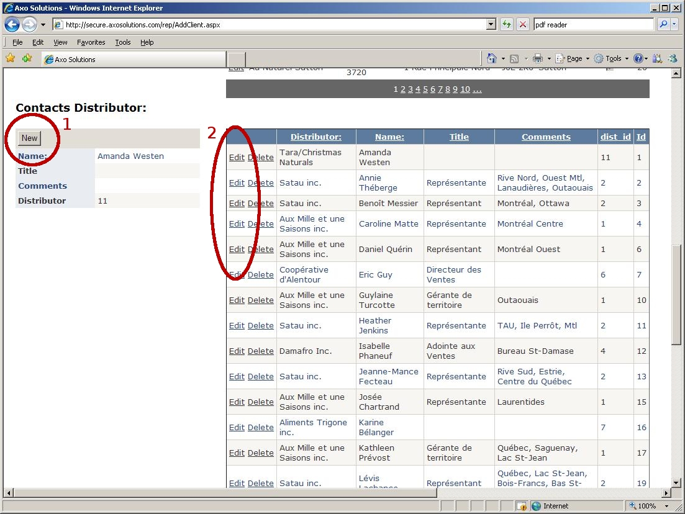Click the scroll down arrow
The image size is (685, 514).
tap(676, 483)
